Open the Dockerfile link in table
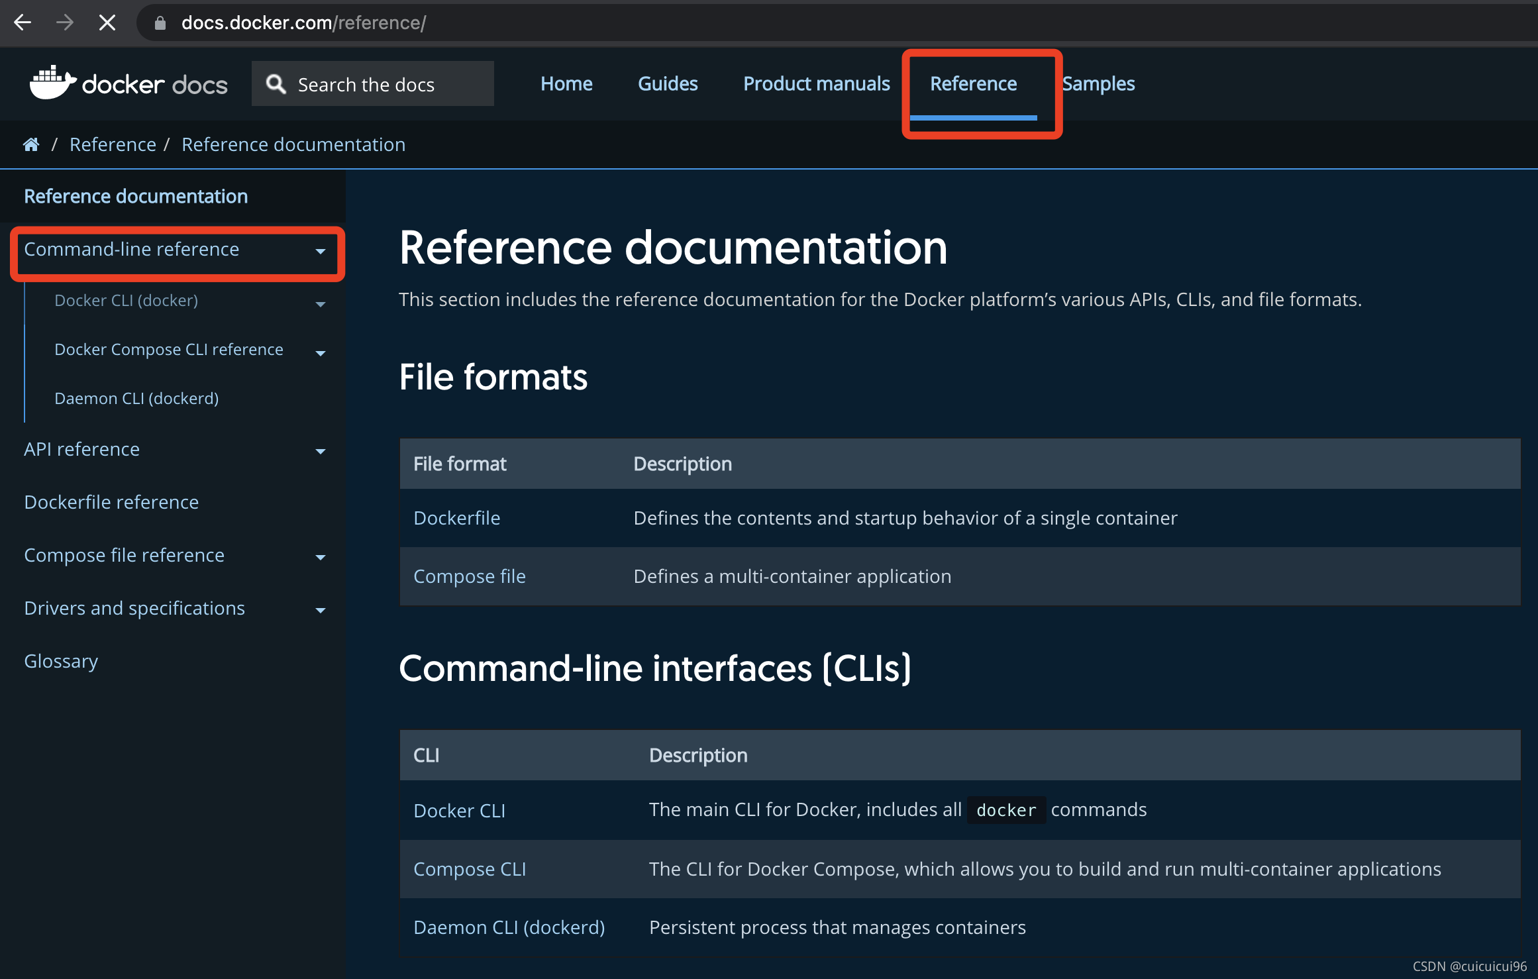 [456, 518]
